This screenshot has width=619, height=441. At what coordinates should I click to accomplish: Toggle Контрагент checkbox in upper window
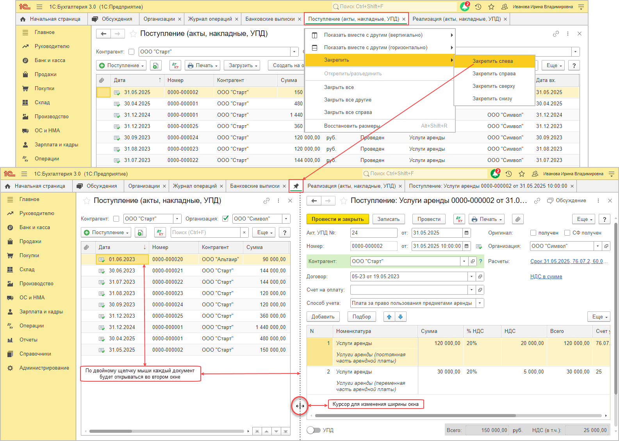131,52
